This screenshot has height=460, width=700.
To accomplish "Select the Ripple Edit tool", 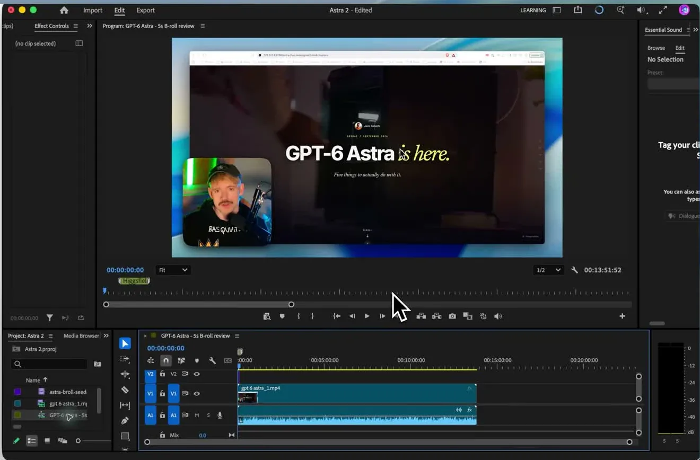I will [125, 374].
